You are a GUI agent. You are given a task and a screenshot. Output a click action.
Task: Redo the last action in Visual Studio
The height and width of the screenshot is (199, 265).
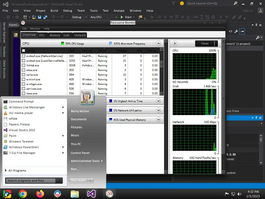coord(62,17)
